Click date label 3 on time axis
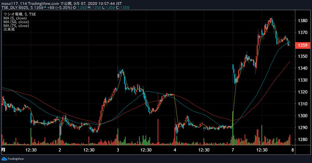The image size is (312, 163). point(118,150)
